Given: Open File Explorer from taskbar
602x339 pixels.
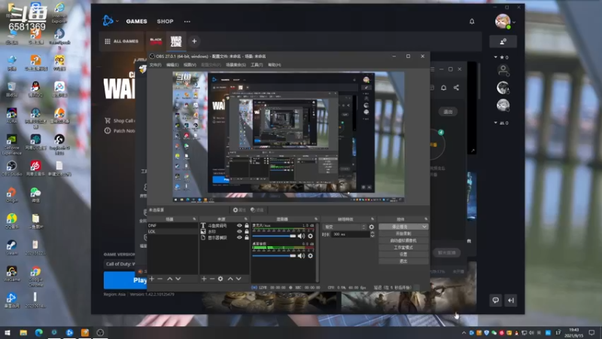Looking at the screenshot, I should click(x=23, y=332).
